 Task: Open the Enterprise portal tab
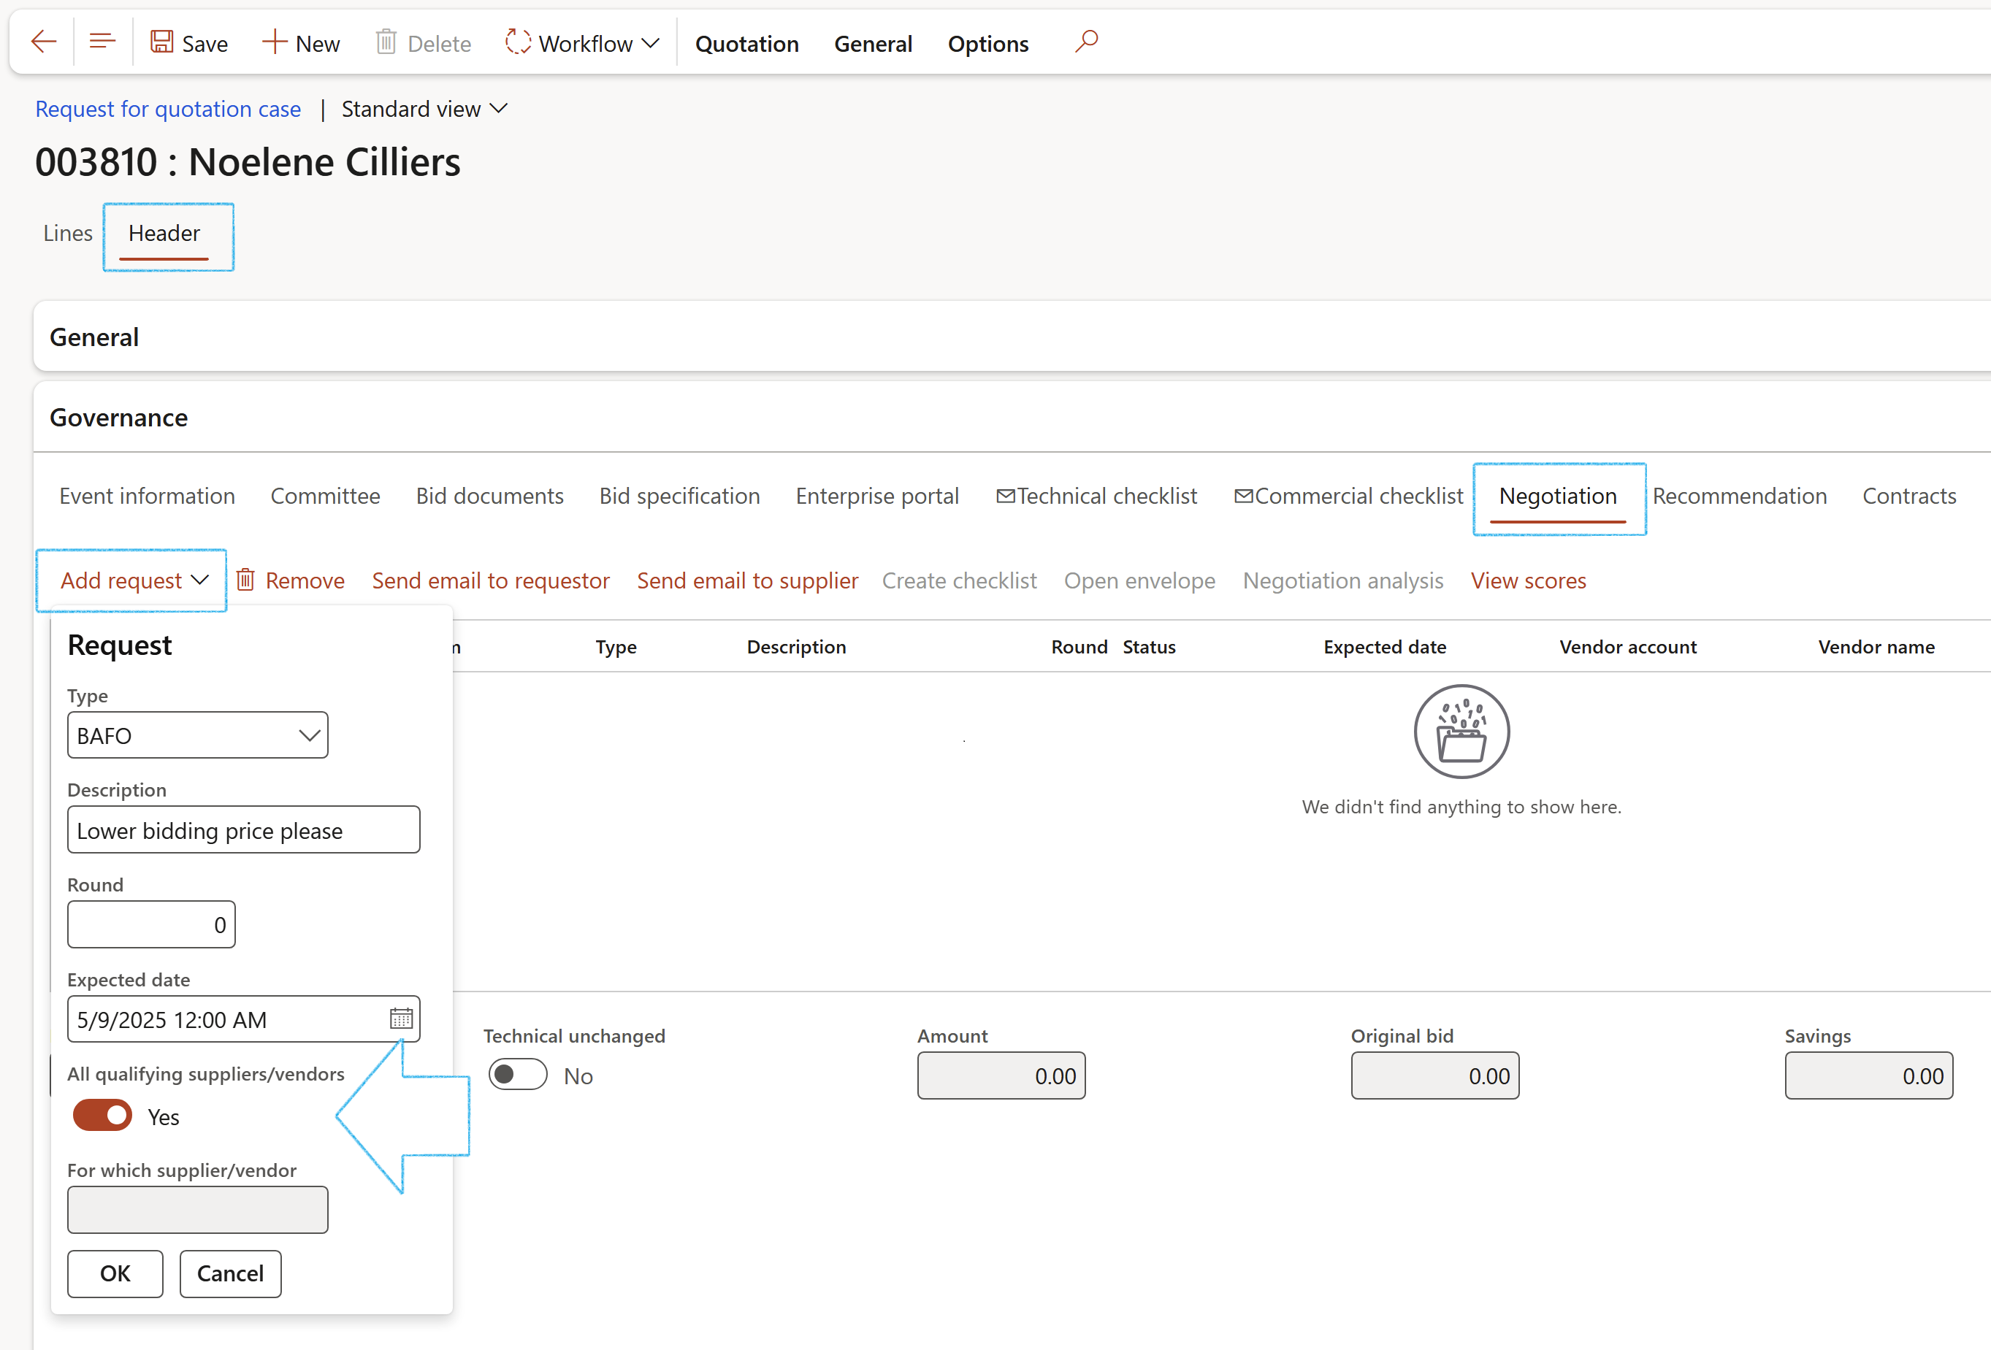877,496
